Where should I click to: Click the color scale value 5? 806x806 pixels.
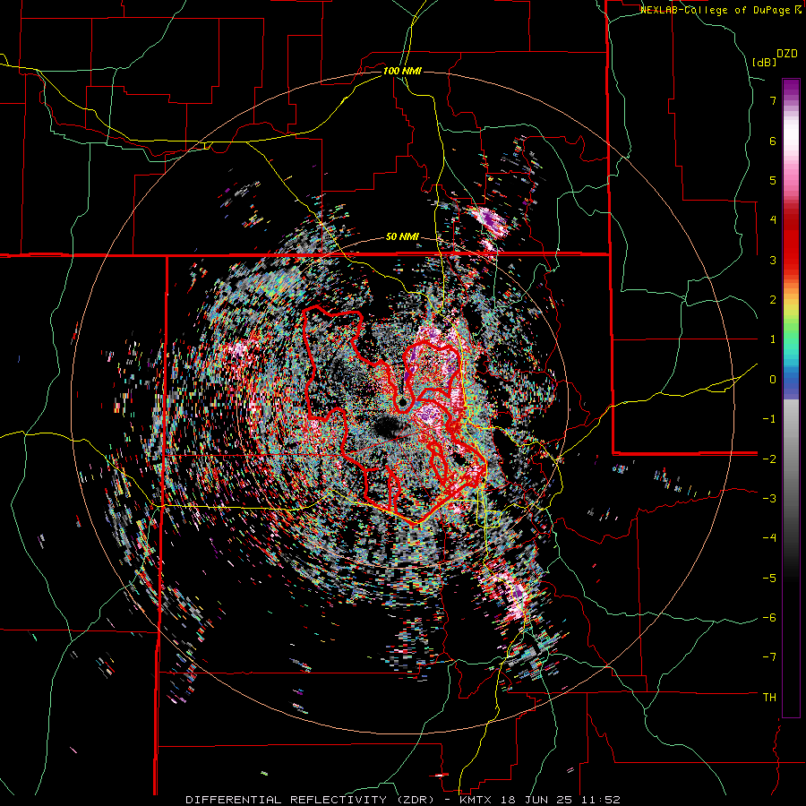click(773, 180)
